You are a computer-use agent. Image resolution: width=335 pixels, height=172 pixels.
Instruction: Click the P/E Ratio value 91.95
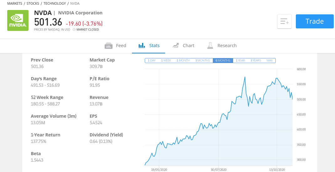click(95, 85)
